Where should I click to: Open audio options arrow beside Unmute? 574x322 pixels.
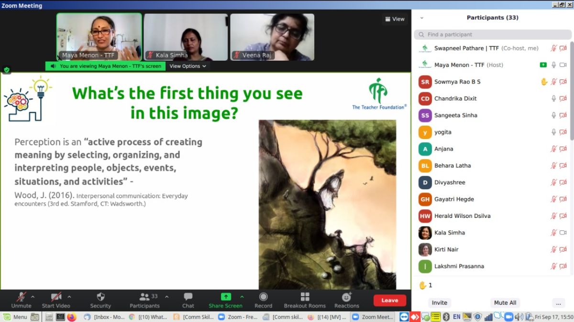point(33,297)
